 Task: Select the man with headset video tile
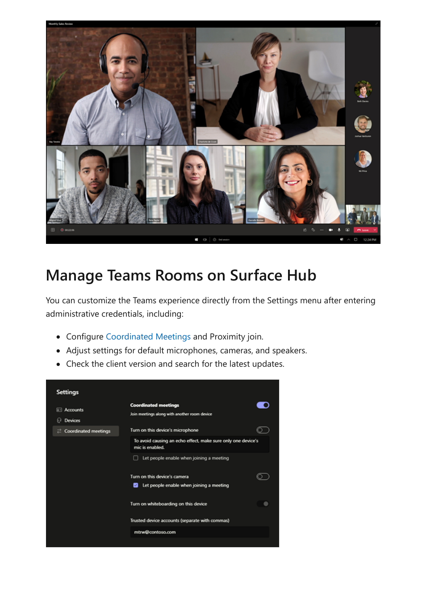pos(121,86)
